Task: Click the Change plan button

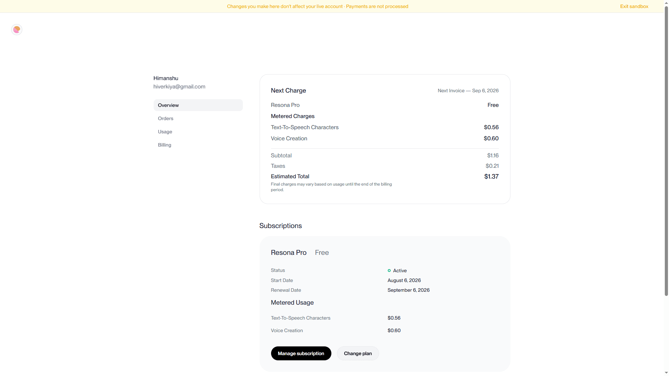Action: pyautogui.click(x=358, y=353)
